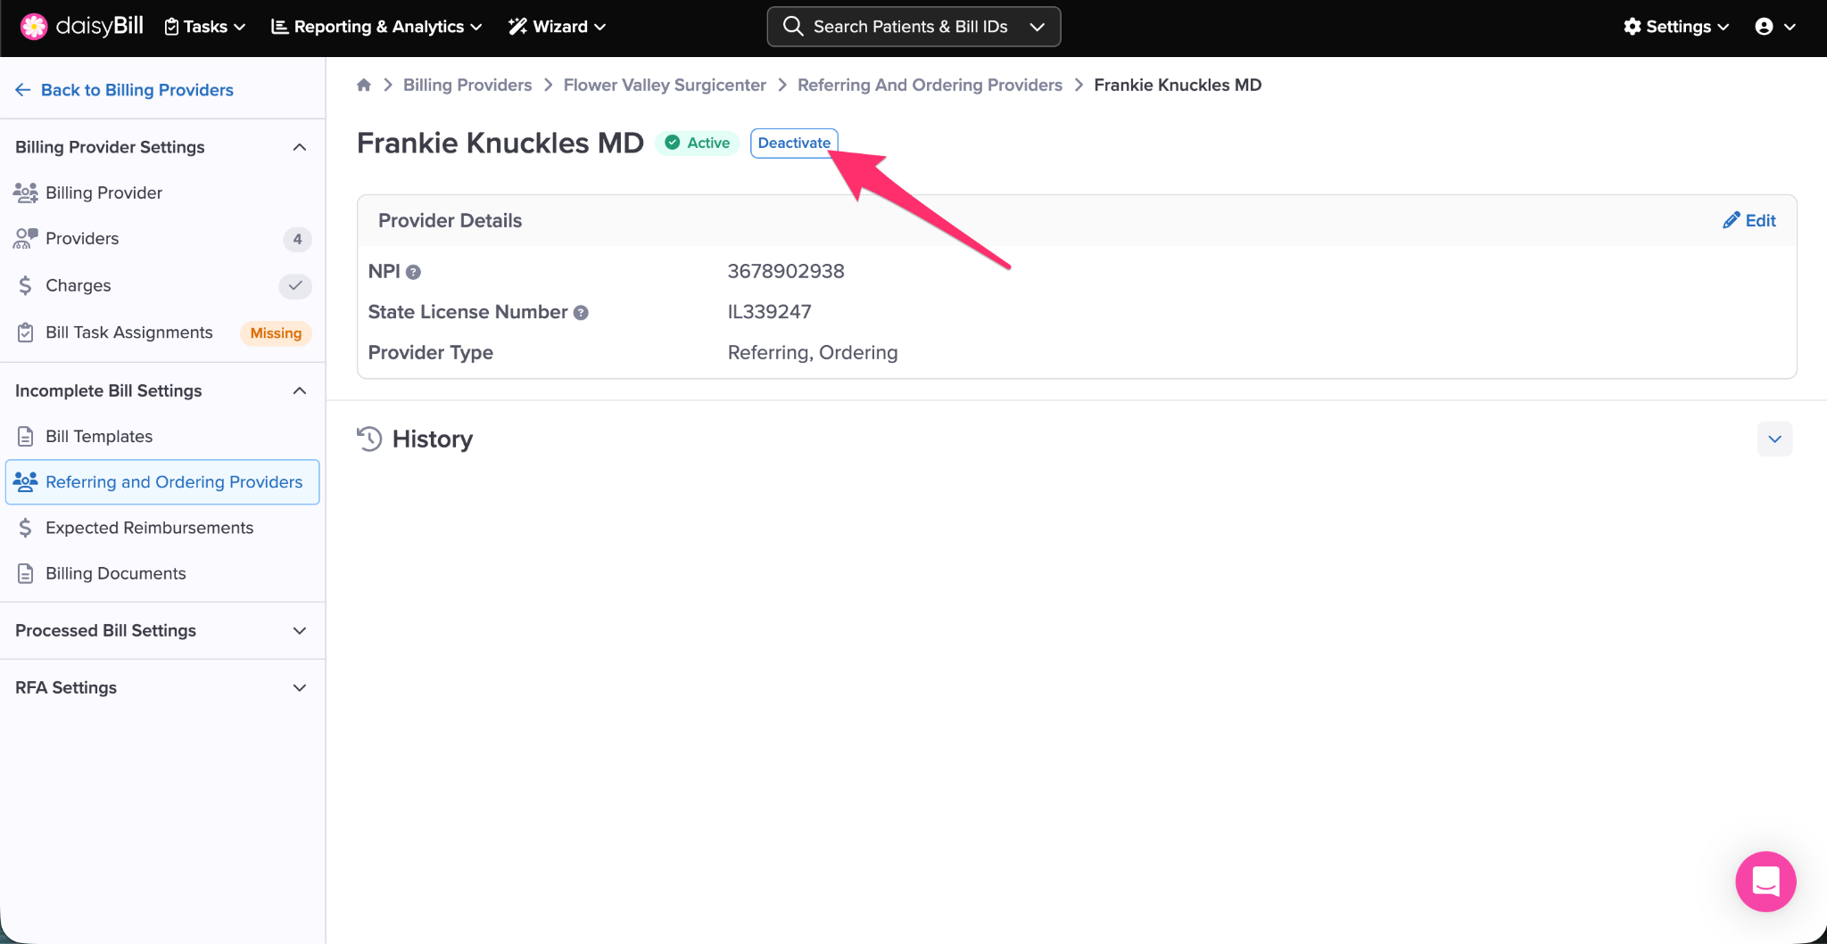
Task: Expand the Processed Bill Settings section
Action: pyautogui.click(x=300, y=630)
